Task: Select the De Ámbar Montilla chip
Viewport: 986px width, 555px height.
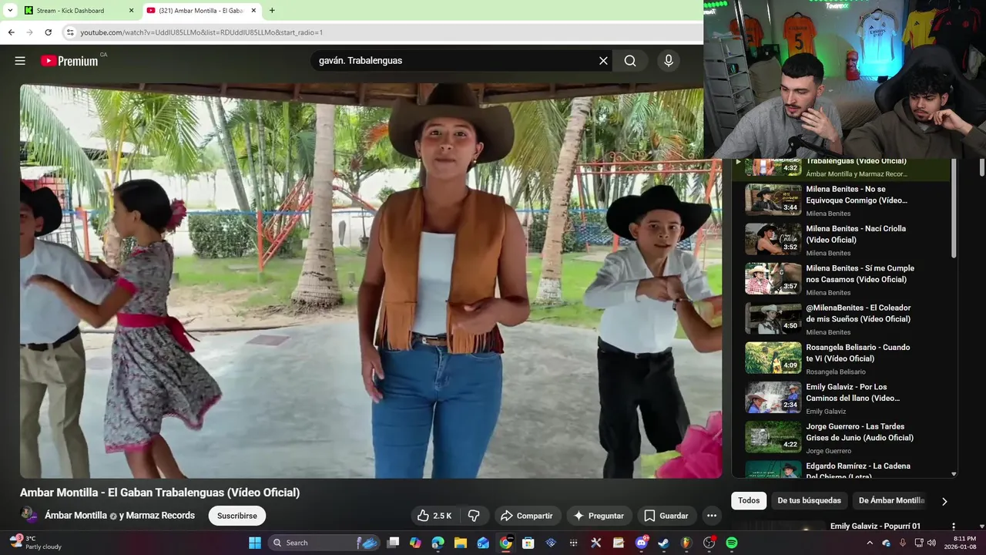Action: [x=891, y=500]
